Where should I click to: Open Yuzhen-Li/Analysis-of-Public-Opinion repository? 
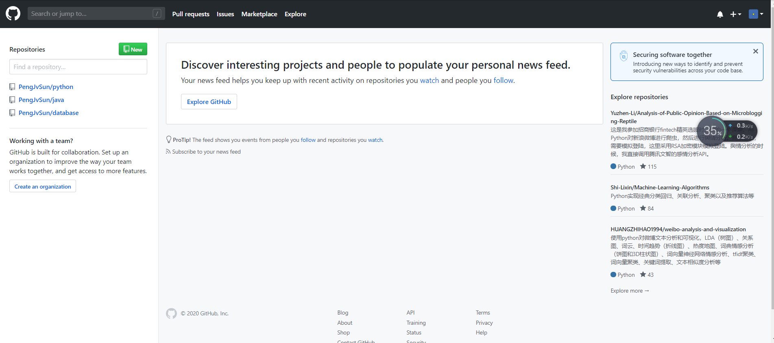[x=686, y=117]
